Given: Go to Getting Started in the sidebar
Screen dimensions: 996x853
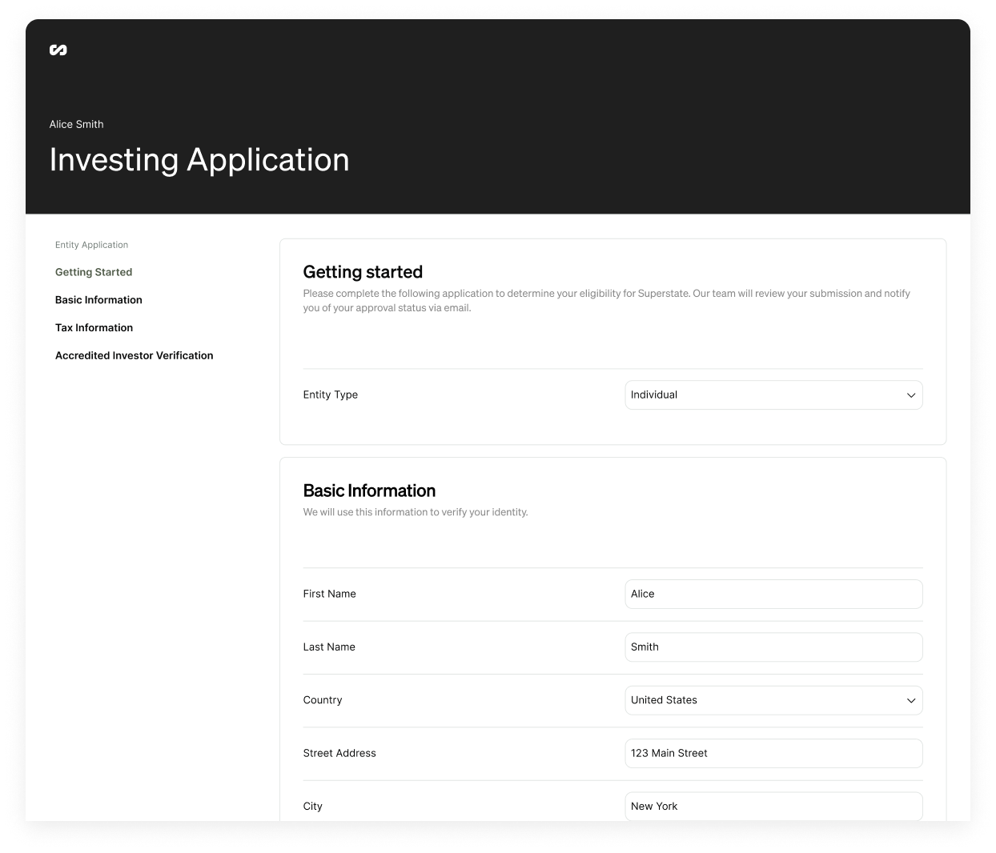Looking at the screenshot, I should click(x=94, y=272).
